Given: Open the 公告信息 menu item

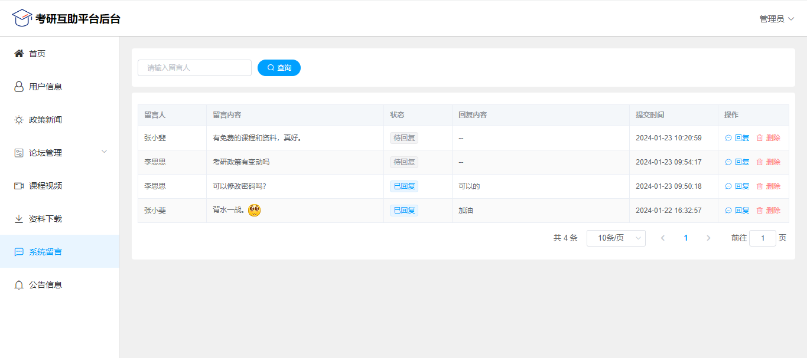Looking at the screenshot, I should (45, 285).
